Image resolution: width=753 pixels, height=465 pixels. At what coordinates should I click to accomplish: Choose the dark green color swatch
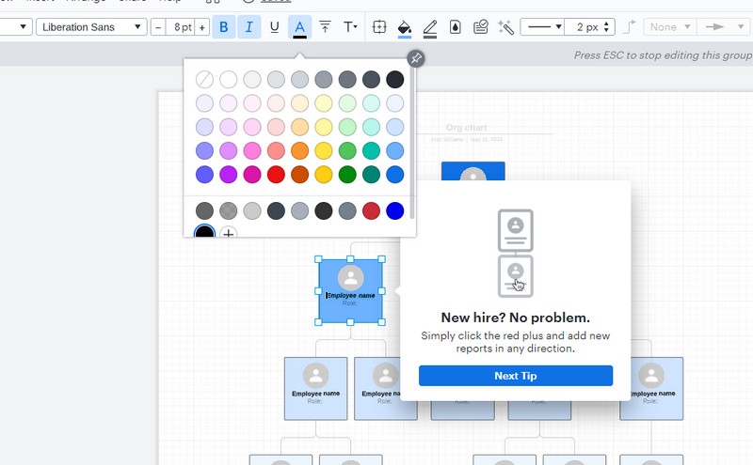coord(347,174)
